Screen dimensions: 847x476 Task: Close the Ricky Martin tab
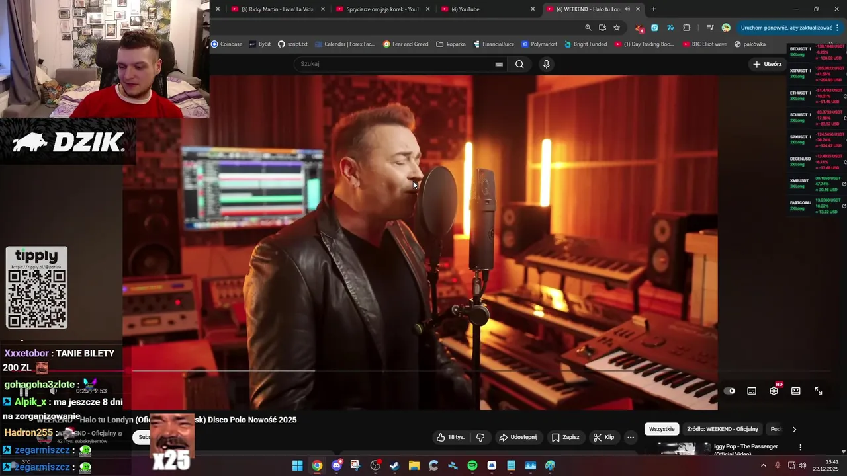point(323,9)
